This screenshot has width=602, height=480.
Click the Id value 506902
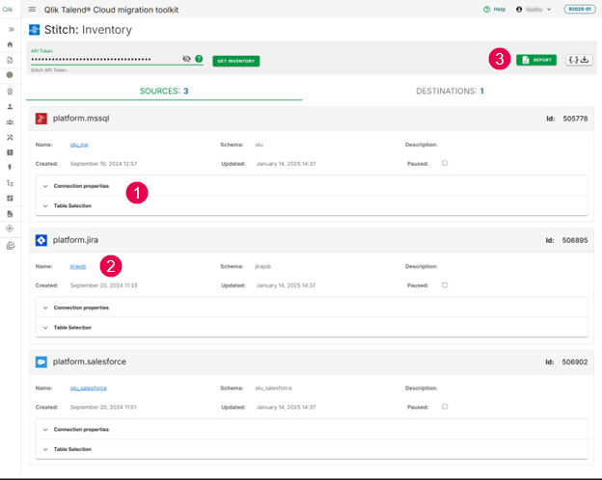tap(575, 361)
